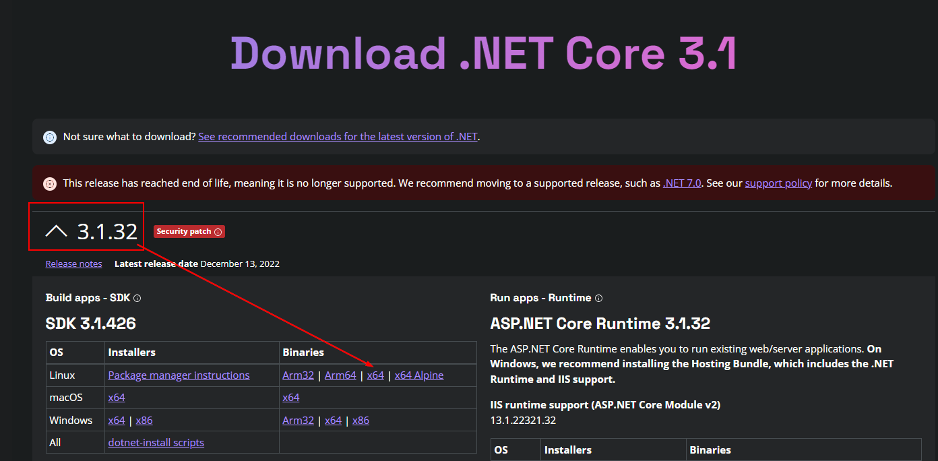
Task: Download Windows x64 SDK binaries
Action: 333,420
